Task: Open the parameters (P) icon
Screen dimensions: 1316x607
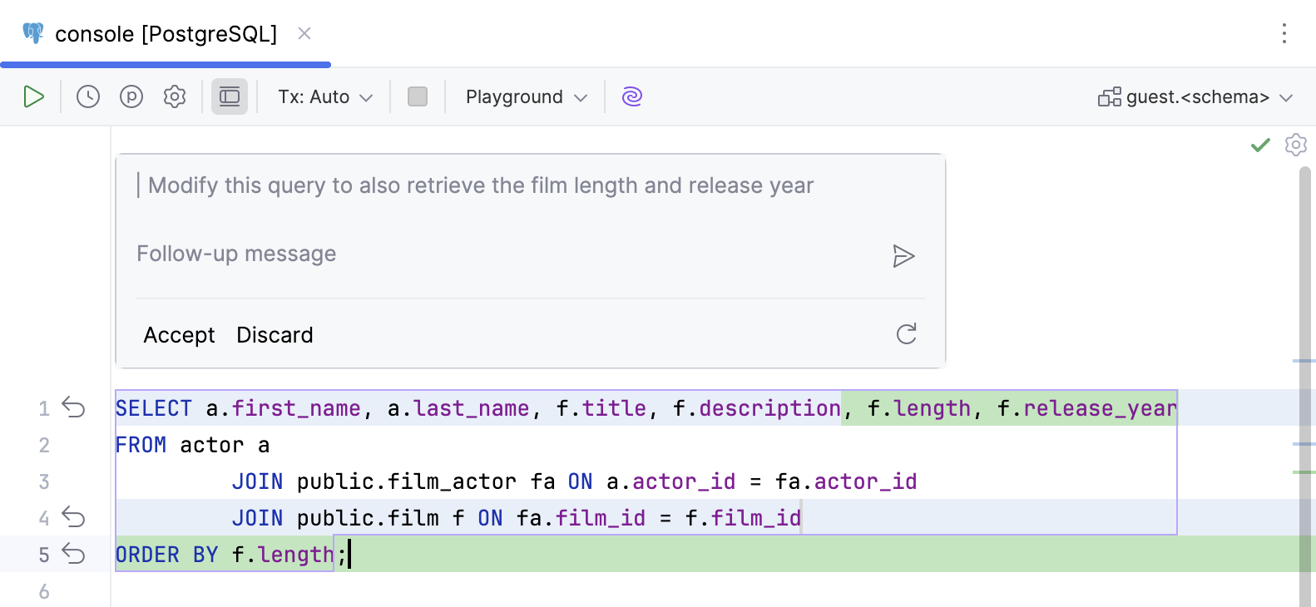Action: 131,96
